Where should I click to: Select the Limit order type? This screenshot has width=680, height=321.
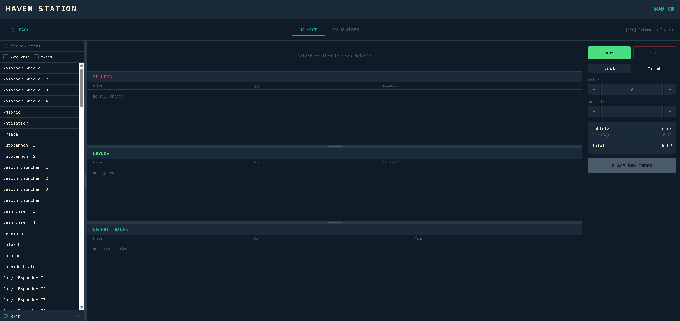click(609, 68)
